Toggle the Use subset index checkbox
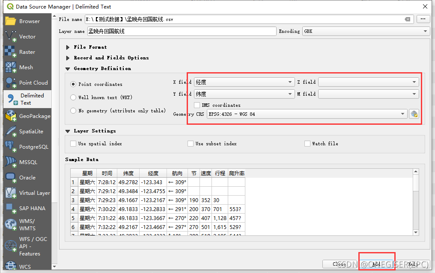This screenshot has height=273, width=435. (190, 144)
